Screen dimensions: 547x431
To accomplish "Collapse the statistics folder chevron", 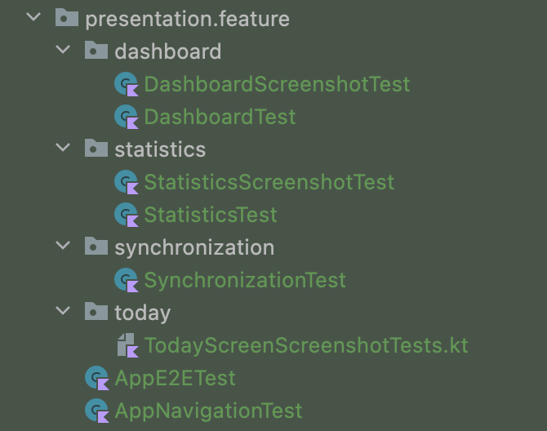I will pos(63,148).
